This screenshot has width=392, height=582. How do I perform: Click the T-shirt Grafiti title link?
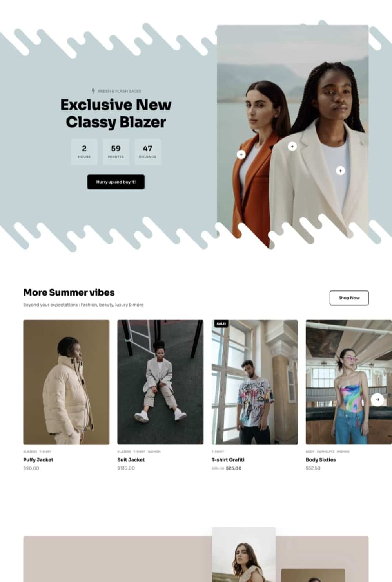(x=228, y=460)
